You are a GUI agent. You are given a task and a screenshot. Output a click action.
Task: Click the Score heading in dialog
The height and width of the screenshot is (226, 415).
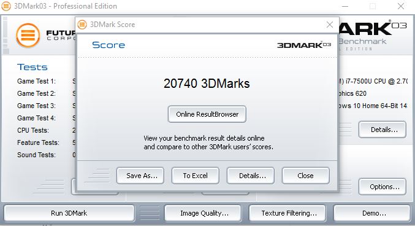pos(109,45)
